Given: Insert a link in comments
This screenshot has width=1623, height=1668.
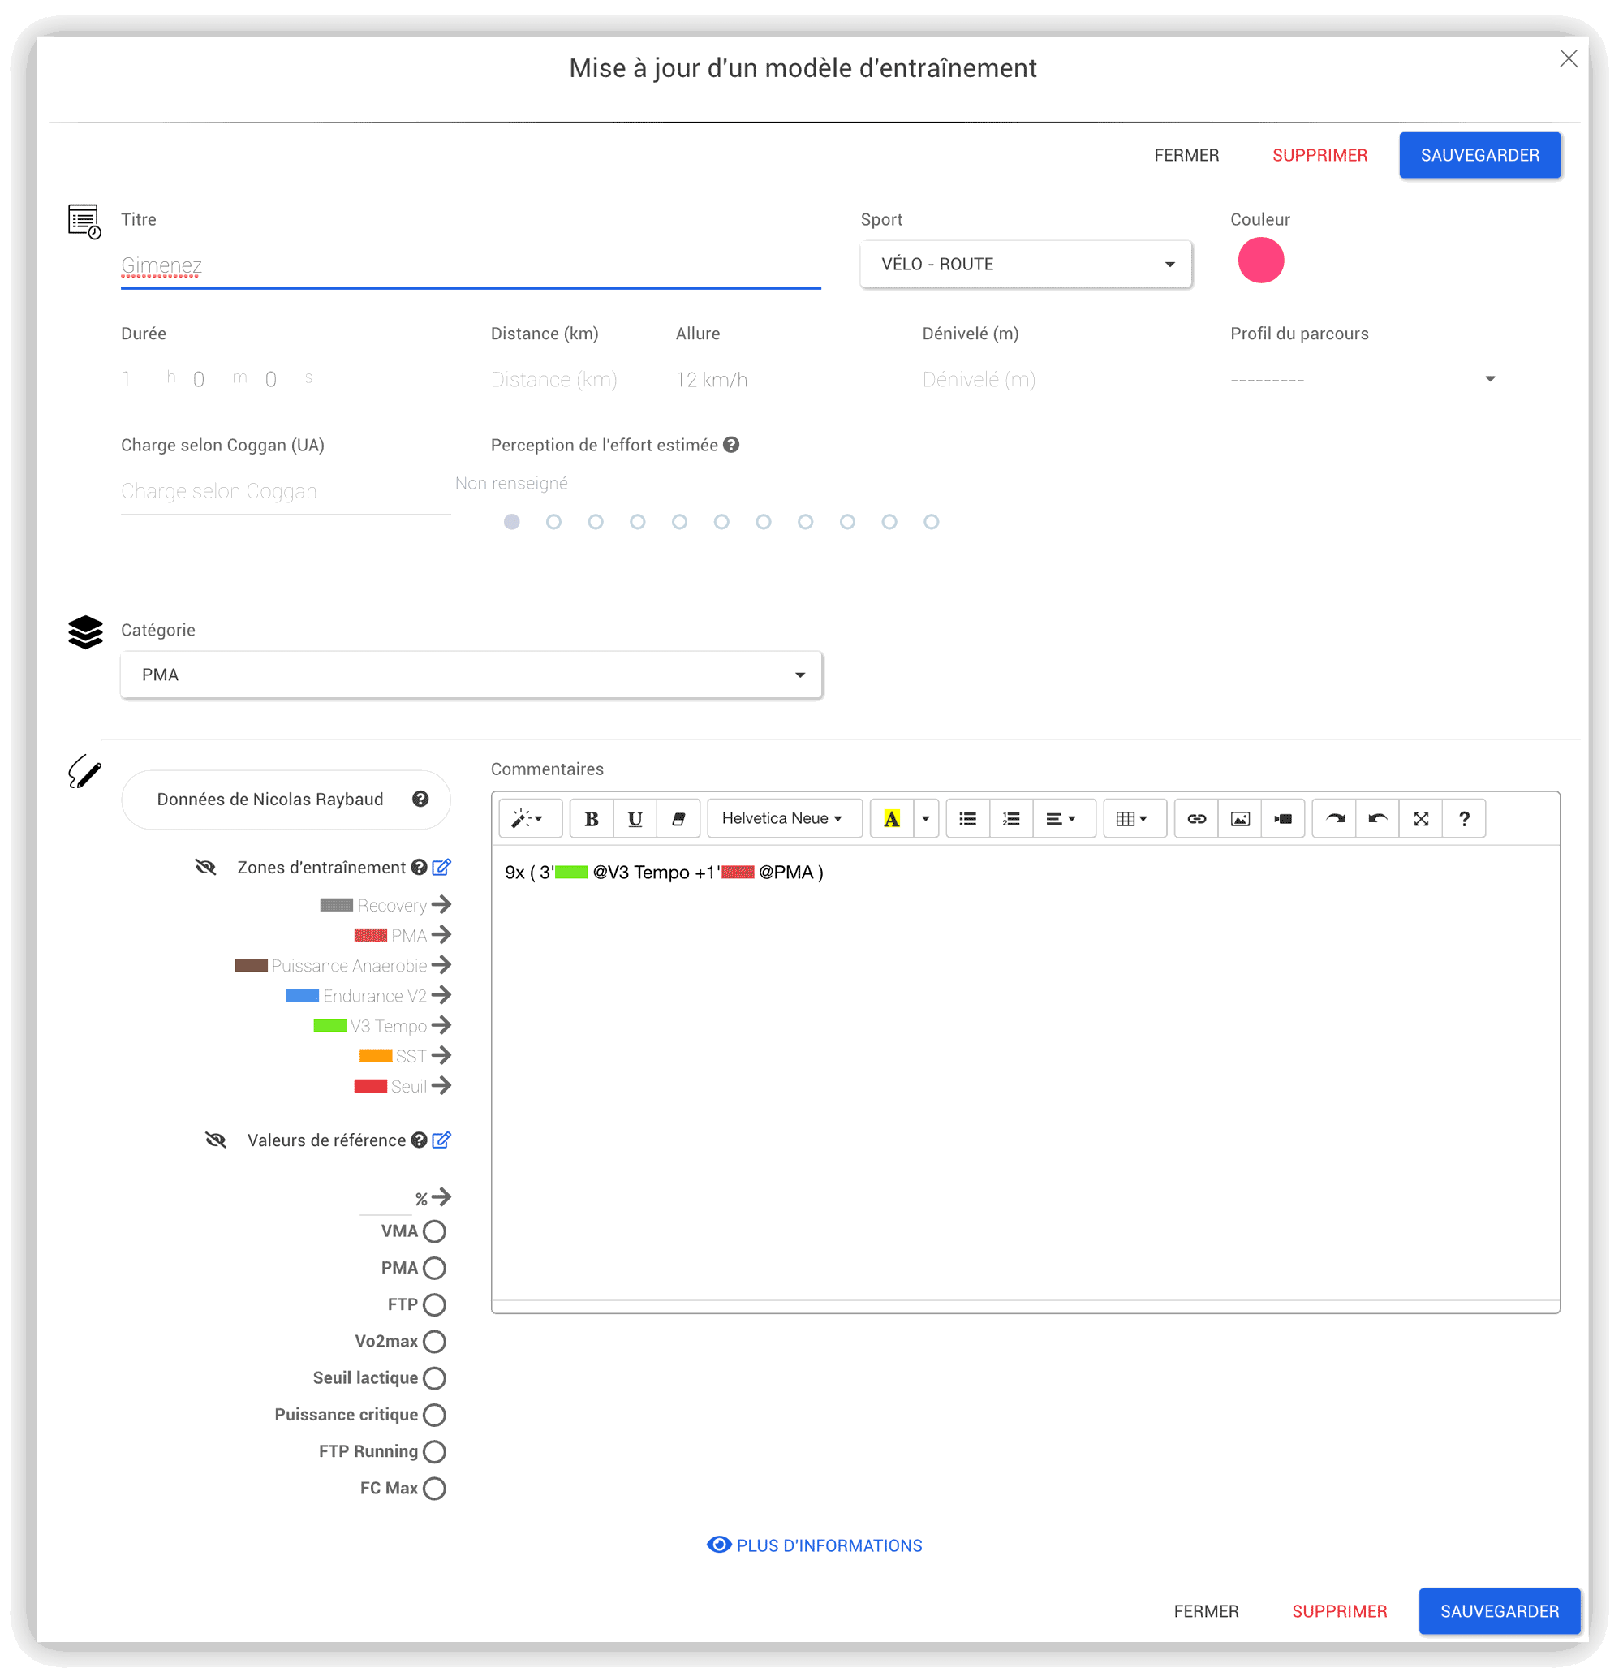Looking at the screenshot, I should click(x=1196, y=819).
